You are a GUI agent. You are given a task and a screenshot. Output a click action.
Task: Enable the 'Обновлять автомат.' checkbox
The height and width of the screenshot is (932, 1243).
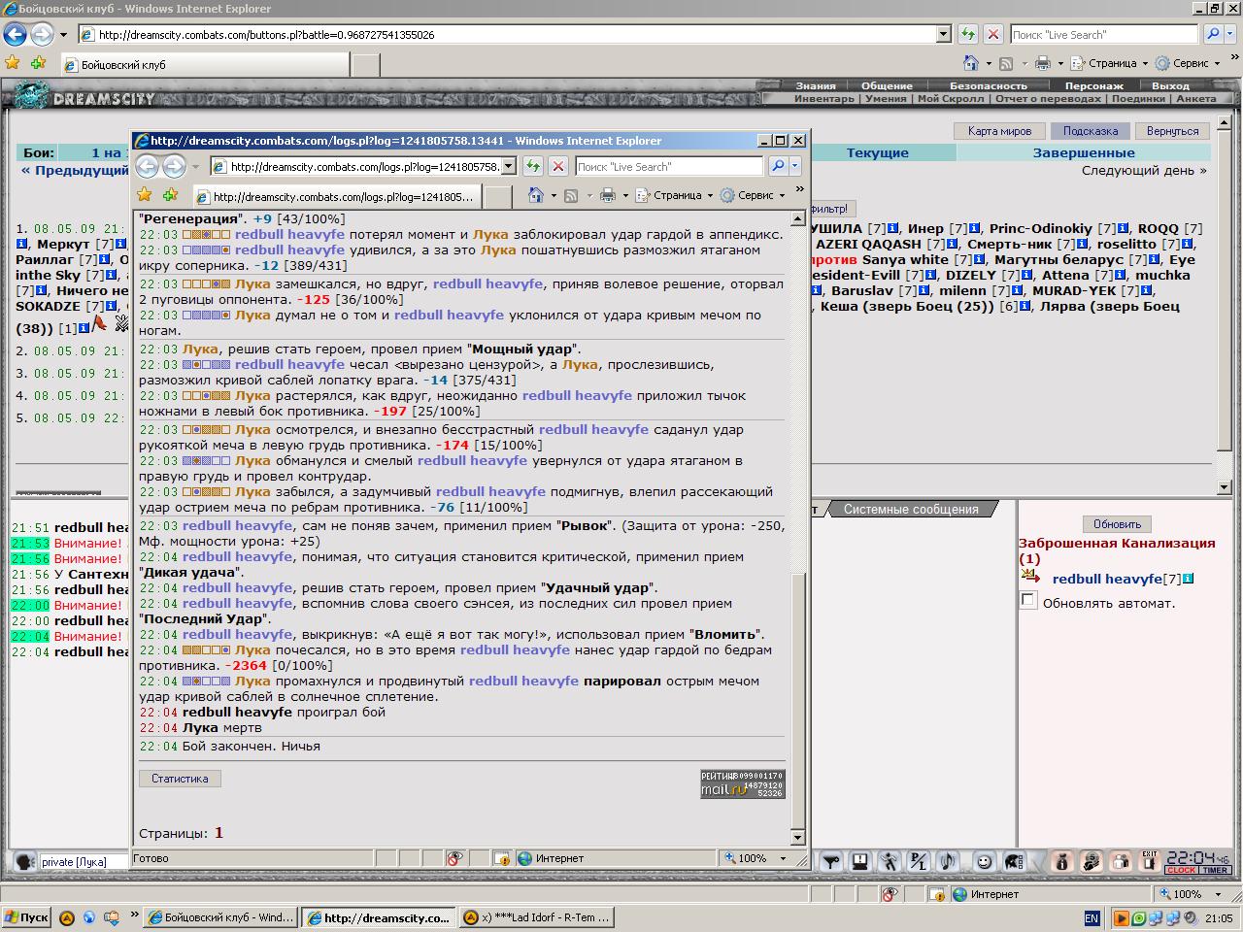pyautogui.click(x=1028, y=601)
